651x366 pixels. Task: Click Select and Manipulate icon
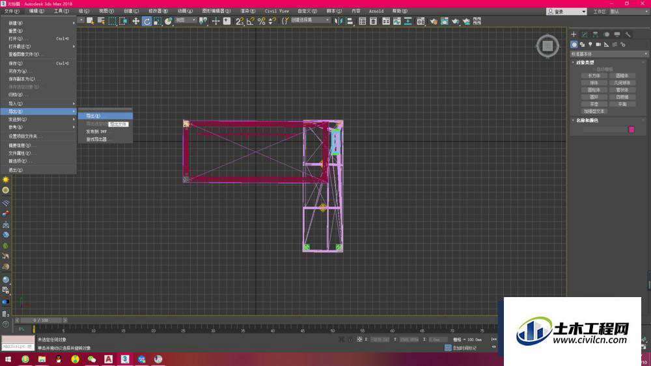216,21
